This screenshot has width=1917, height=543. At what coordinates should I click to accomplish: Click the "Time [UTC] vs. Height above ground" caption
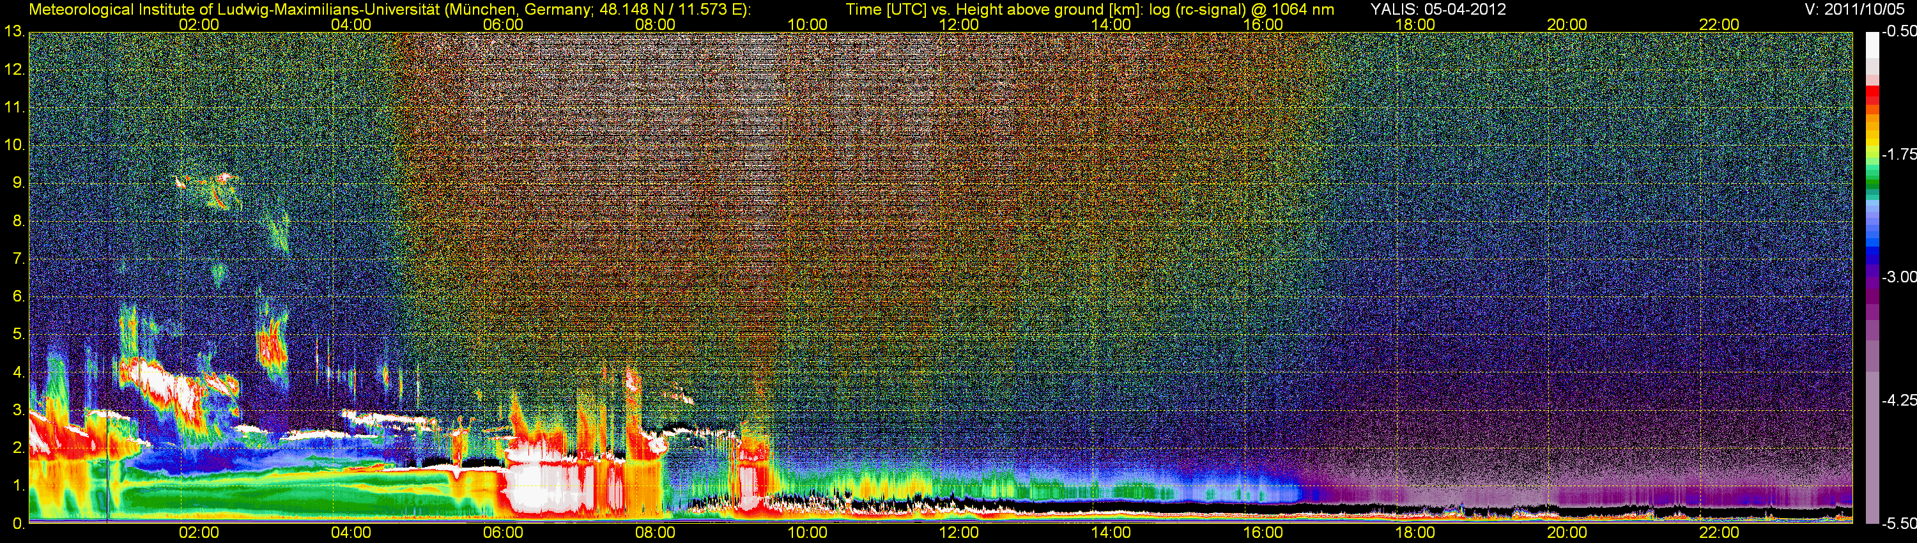[x=1089, y=10]
